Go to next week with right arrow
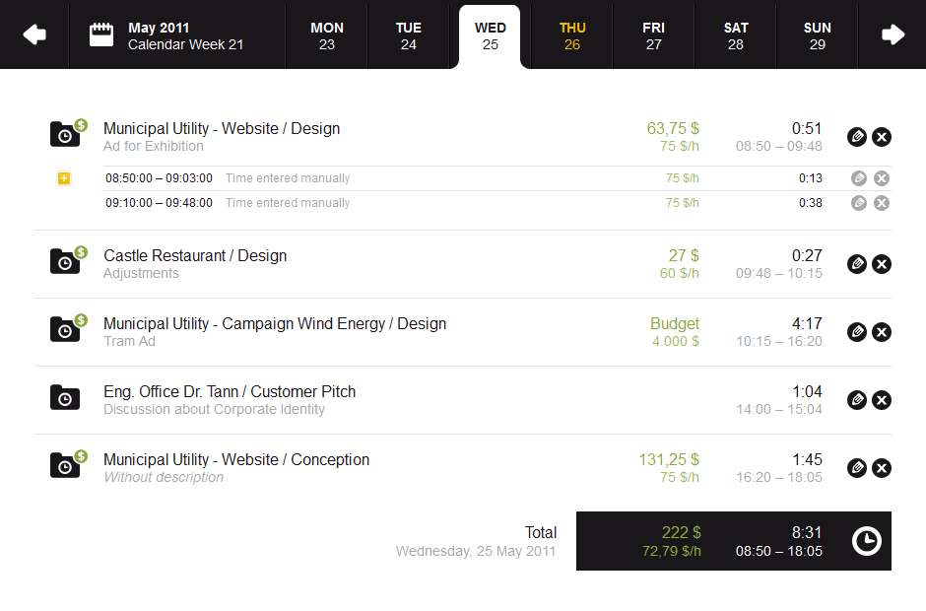 [893, 35]
